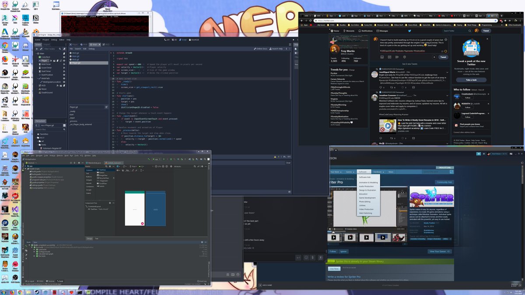
Task: Switch to the Import dock tab in Godot
Action: tap(46, 44)
